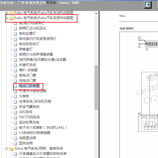
Task: Click the page icon beside 线路图说明
Action: 15,138
